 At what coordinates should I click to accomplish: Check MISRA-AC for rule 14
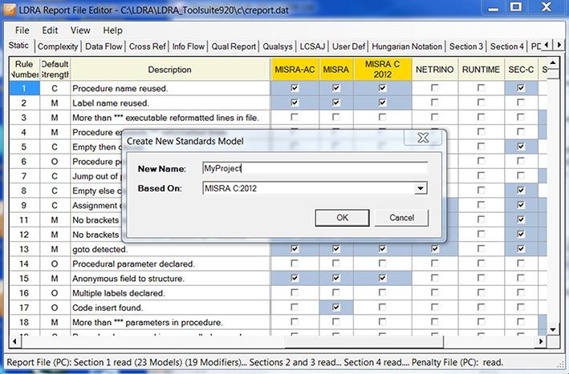pyautogui.click(x=295, y=263)
